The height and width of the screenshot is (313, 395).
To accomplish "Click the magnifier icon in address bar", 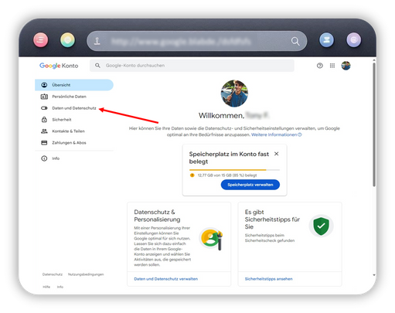I will pyautogui.click(x=295, y=41).
